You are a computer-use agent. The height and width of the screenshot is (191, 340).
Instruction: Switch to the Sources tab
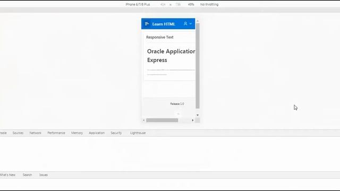click(x=18, y=133)
